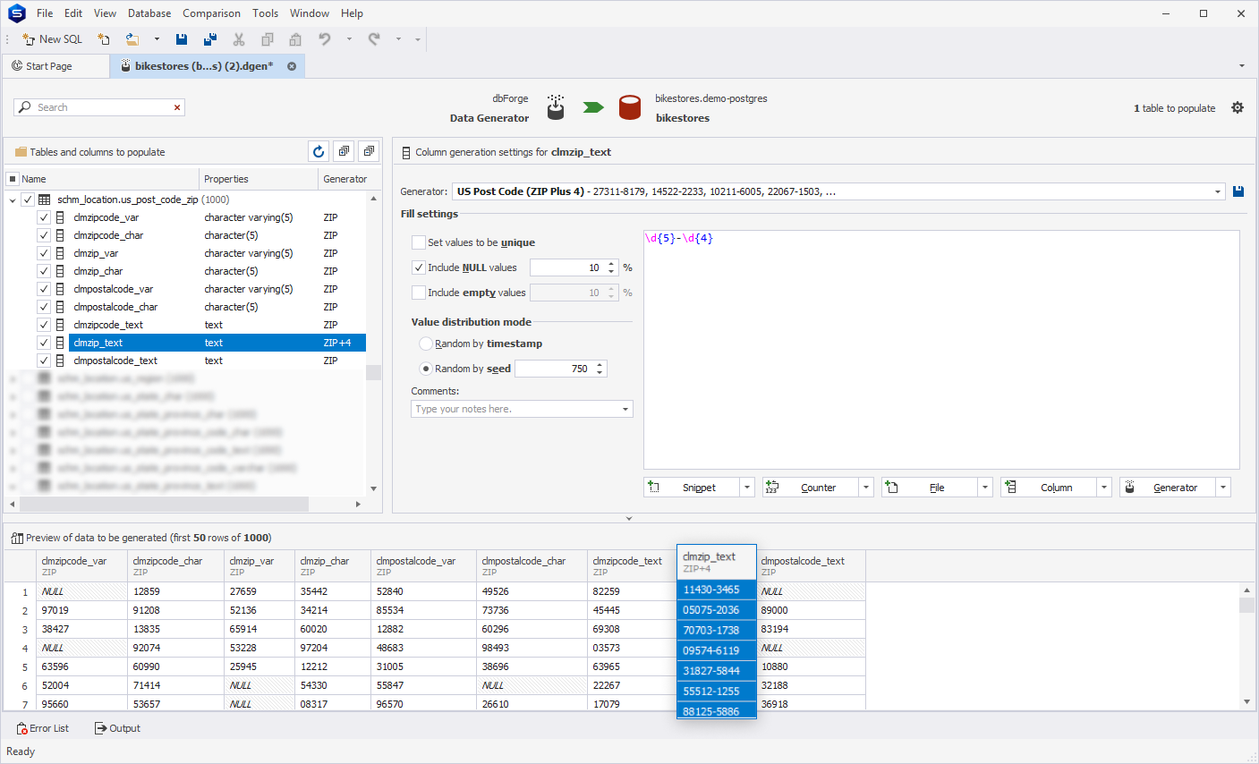Open the Output panel
This screenshot has width=1259, height=764.
117,728
